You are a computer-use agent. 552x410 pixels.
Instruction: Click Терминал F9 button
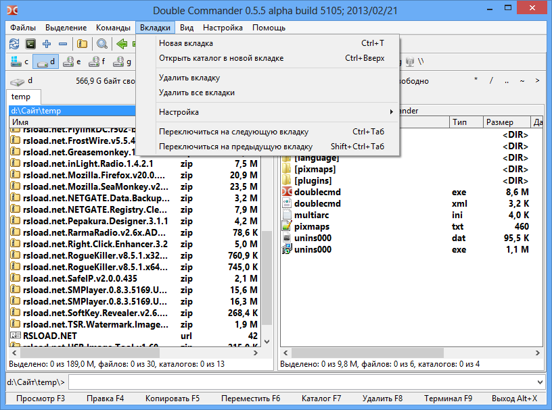click(448, 399)
